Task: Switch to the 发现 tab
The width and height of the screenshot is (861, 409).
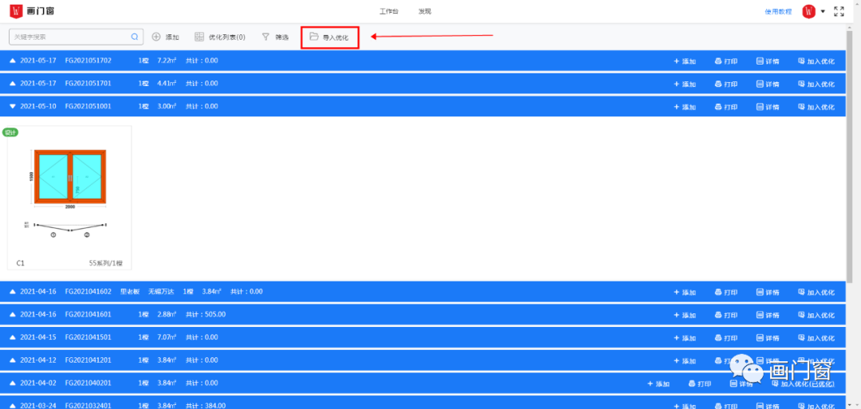Action: pyautogui.click(x=425, y=11)
